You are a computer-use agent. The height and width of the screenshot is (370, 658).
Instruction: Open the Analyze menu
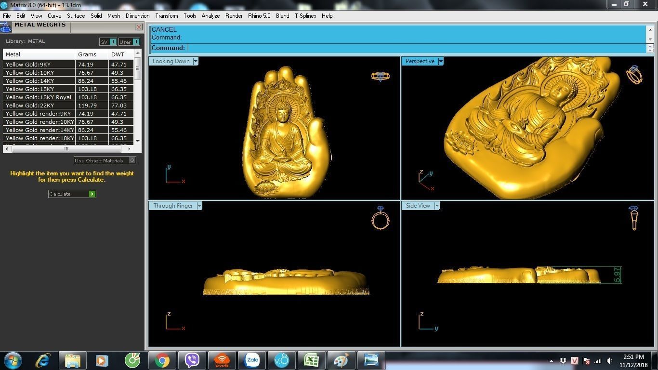point(211,16)
